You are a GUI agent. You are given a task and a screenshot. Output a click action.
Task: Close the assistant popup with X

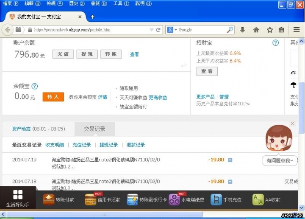coord(292,124)
